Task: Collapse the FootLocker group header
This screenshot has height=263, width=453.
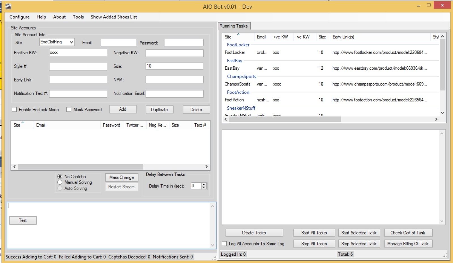Action: click(x=238, y=45)
